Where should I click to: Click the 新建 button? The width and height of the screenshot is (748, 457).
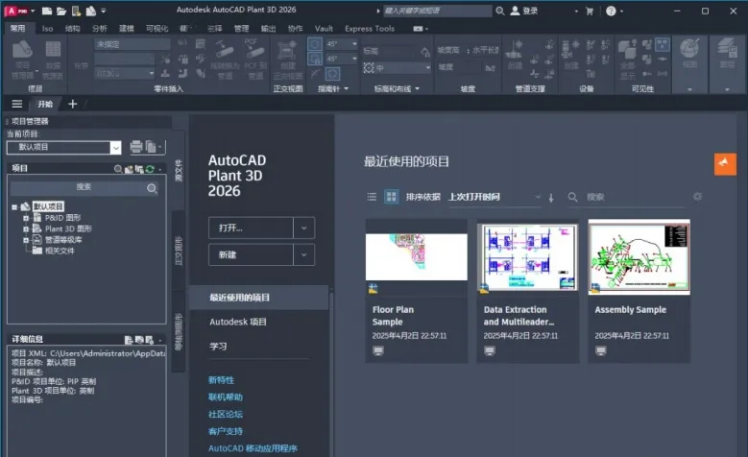coord(251,254)
